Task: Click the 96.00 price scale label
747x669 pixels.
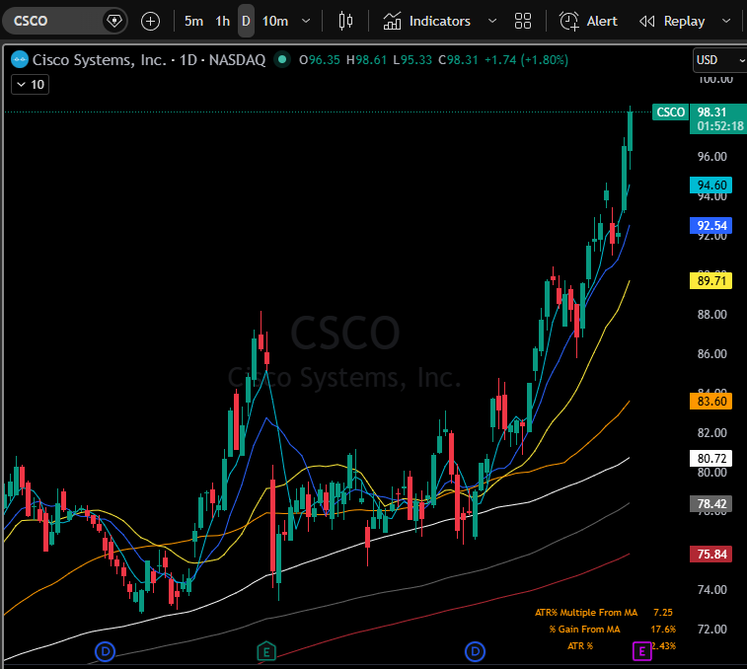Action: pyautogui.click(x=712, y=157)
